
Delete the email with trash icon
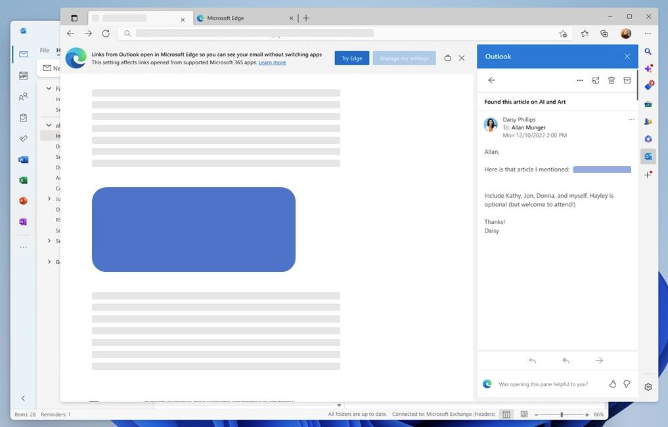tap(612, 80)
